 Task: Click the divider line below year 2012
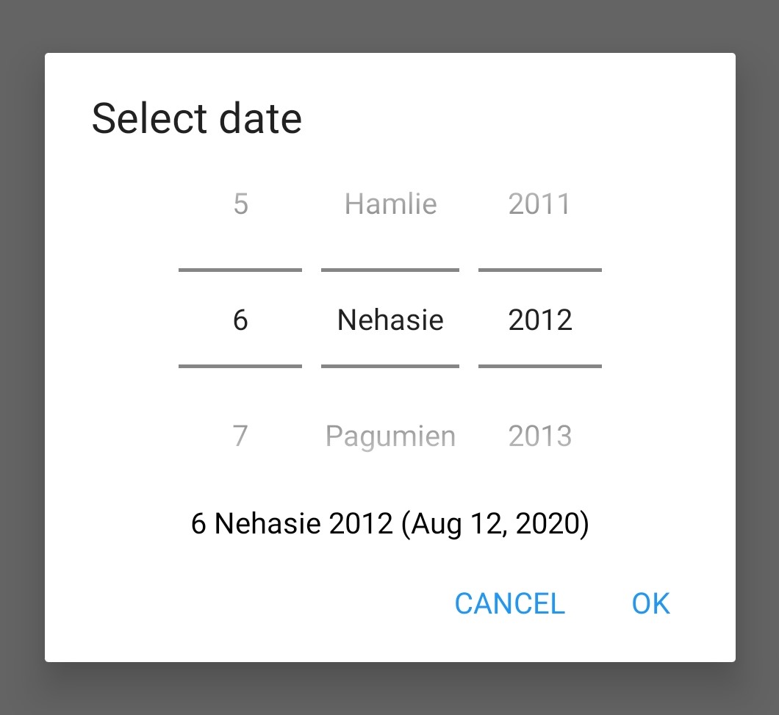[x=539, y=366]
